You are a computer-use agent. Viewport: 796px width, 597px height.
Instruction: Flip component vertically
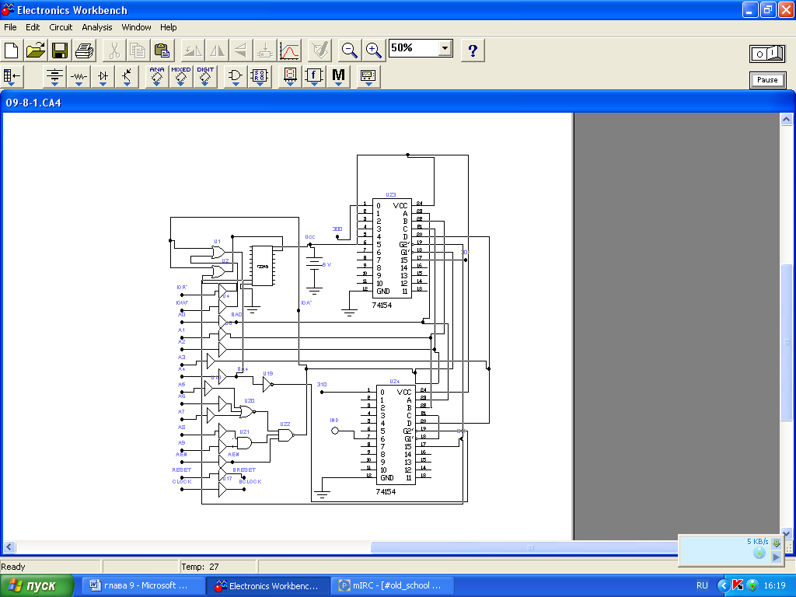[241, 51]
